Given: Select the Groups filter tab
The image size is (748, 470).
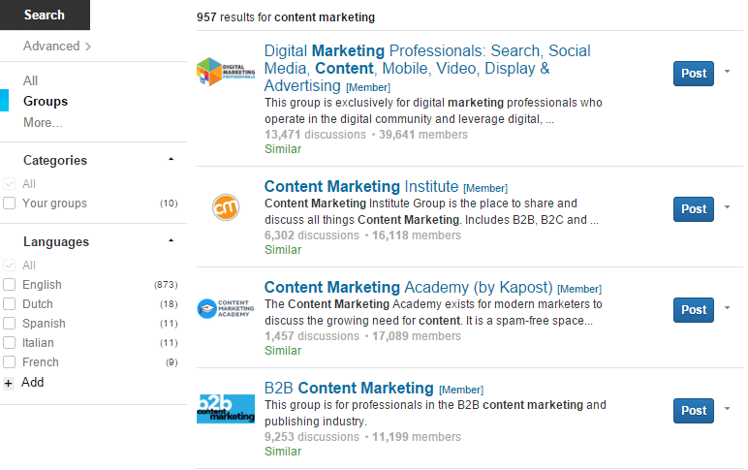Looking at the screenshot, I should coord(46,101).
